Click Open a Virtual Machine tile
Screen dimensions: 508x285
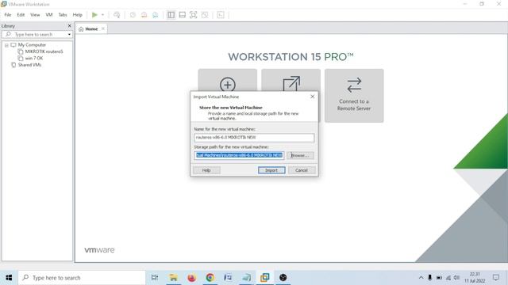pyautogui.click(x=291, y=81)
